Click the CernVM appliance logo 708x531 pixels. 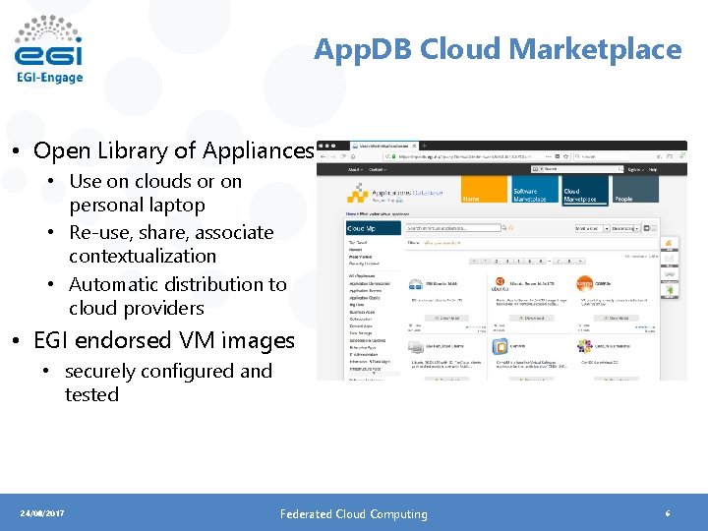click(x=500, y=347)
